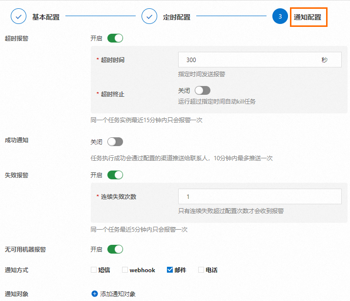Go to the 基本配置 step label

[46, 17]
